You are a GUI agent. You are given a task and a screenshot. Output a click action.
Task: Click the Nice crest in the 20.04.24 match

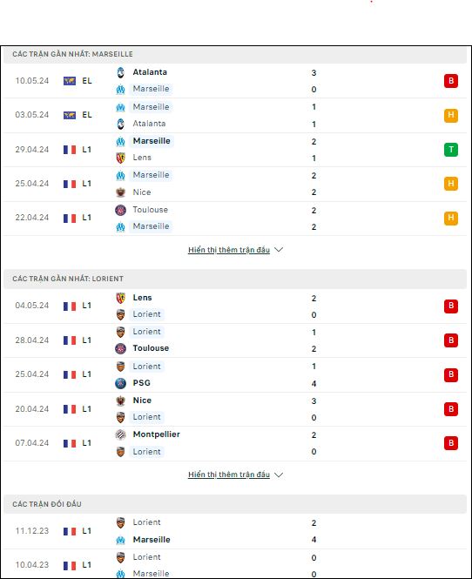[x=120, y=401]
